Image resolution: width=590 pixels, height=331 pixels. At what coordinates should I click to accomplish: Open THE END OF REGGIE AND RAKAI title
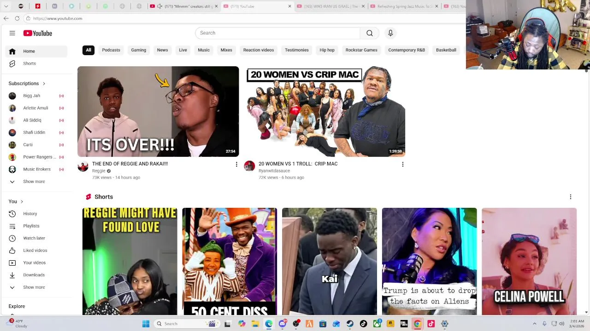pyautogui.click(x=130, y=164)
